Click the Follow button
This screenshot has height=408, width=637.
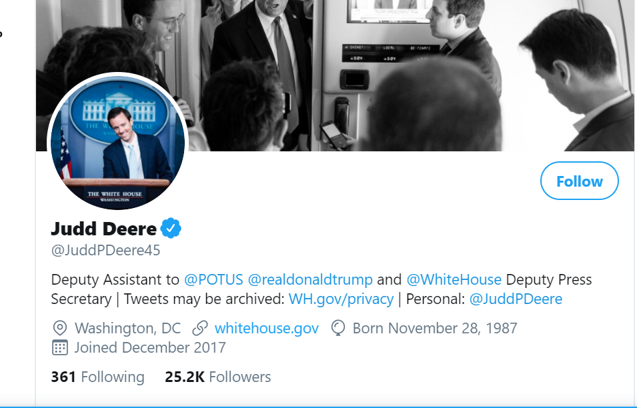[x=579, y=181]
